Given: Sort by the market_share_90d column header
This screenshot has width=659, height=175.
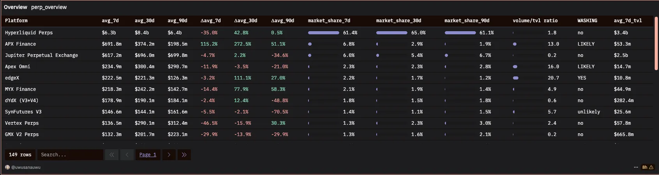Looking at the screenshot, I should (x=467, y=21).
